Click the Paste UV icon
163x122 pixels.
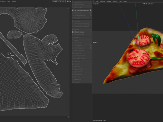pos(73,64)
